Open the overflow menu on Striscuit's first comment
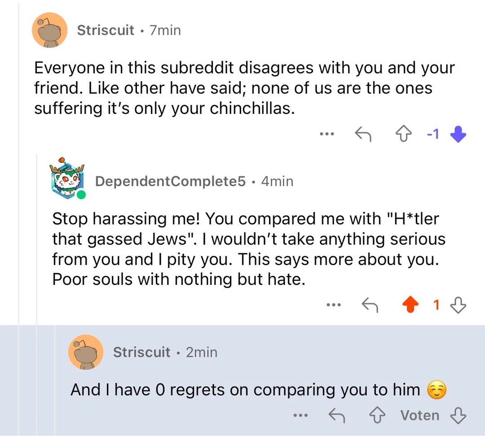 327,134
